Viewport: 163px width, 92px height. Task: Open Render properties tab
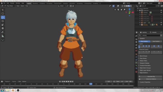tap(136, 39)
